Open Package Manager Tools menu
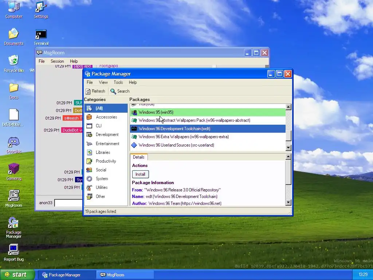This screenshot has height=280, width=373. coord(118,82)
